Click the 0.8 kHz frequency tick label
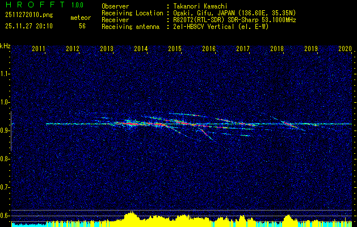This screenshot has width=357, height=227. pyautogui.click(x=5, y=159)
